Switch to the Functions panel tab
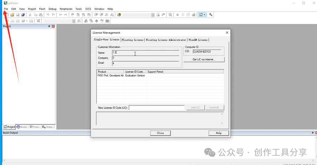The image size is (317, 165). click(35, 127)
